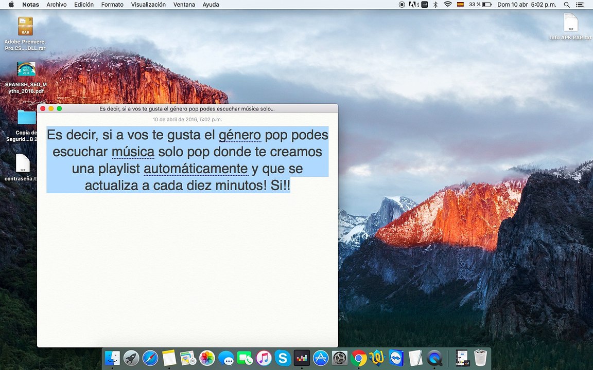Open the Trash in the Dock

click(x=480, y=358)
